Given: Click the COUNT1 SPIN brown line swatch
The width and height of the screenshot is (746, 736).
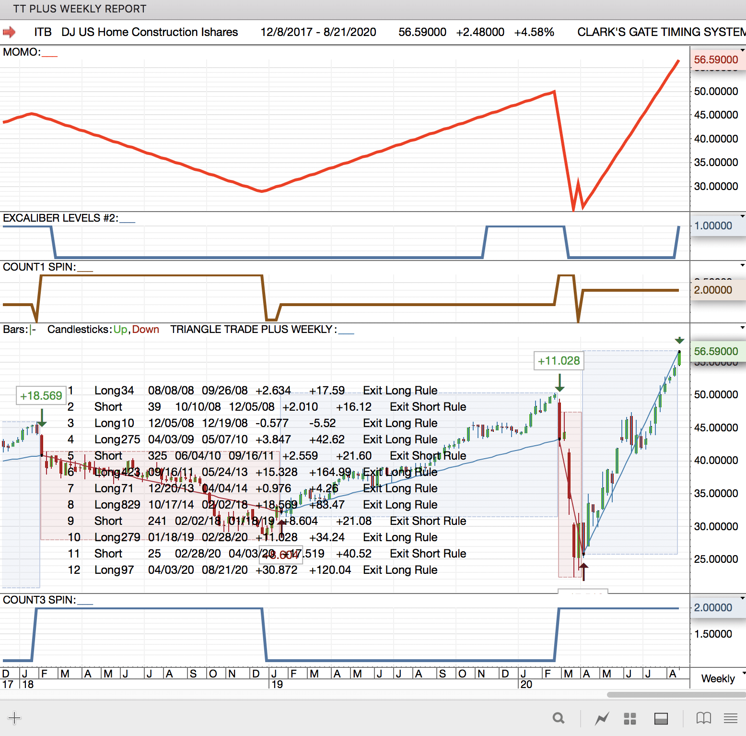Looking at the screenshot, I should pos(85,271).
